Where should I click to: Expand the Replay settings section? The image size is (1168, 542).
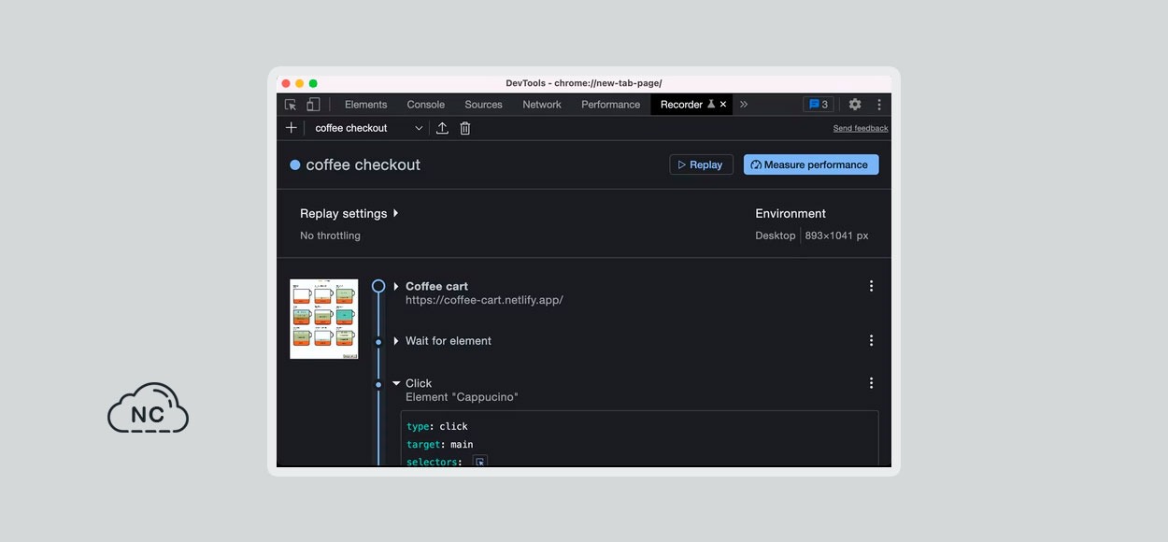(349, 213)
